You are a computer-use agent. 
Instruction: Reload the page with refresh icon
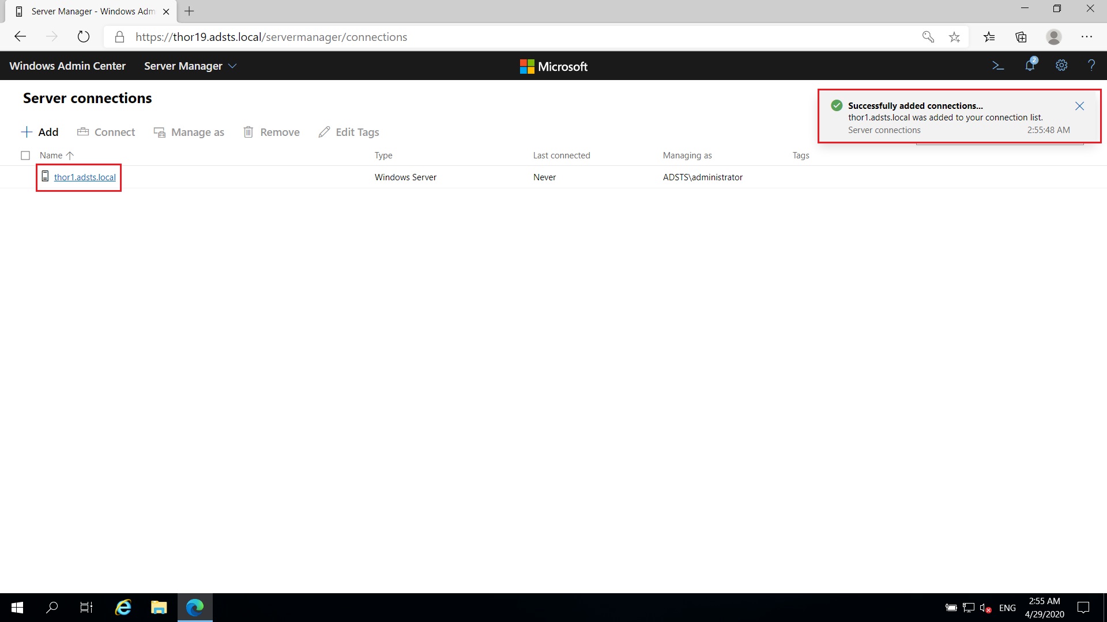84,37
